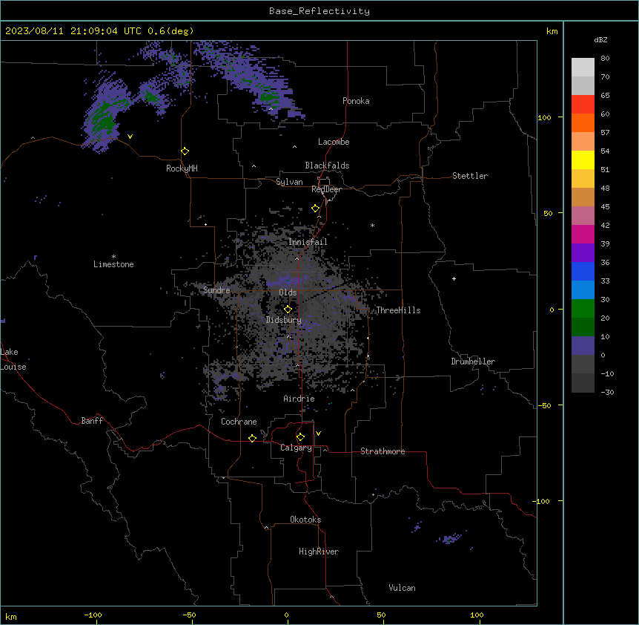This screenshot has height=625, width=639.
Task: Click the blue 36 dBZ legend swatch
Action: 583,271
